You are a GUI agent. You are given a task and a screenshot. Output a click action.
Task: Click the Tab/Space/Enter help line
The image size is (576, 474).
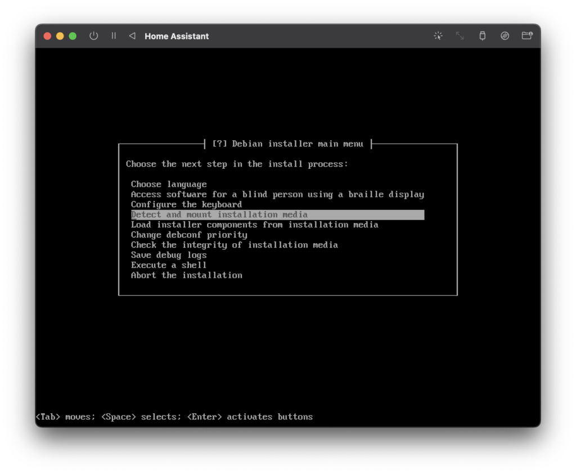pos(174,417)
